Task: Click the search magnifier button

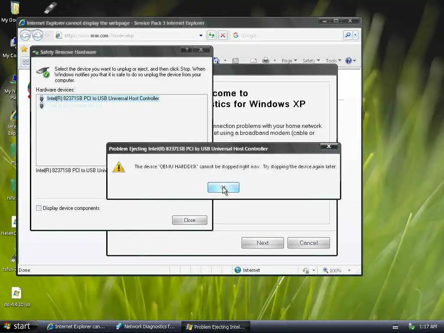Action: (348, 35)
